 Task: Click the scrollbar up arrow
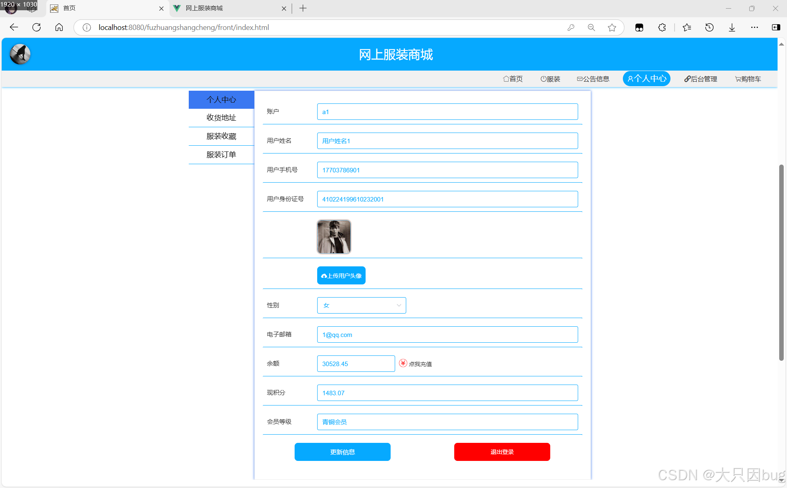click(x=781, y=44)
